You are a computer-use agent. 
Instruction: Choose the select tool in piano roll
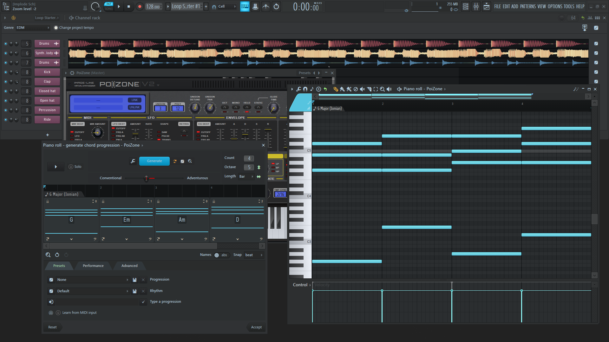click(x=376, y=89)
